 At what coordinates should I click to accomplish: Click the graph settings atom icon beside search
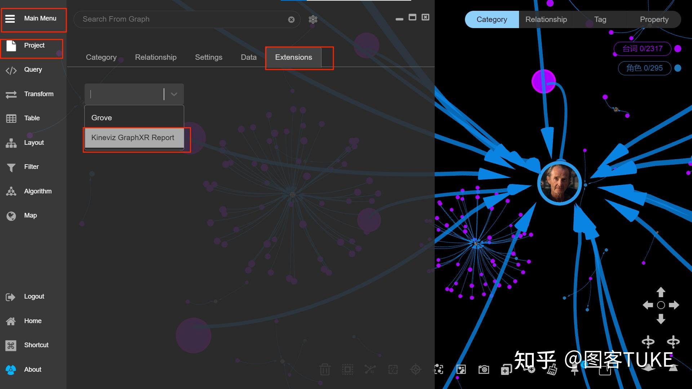coord(313,19)
